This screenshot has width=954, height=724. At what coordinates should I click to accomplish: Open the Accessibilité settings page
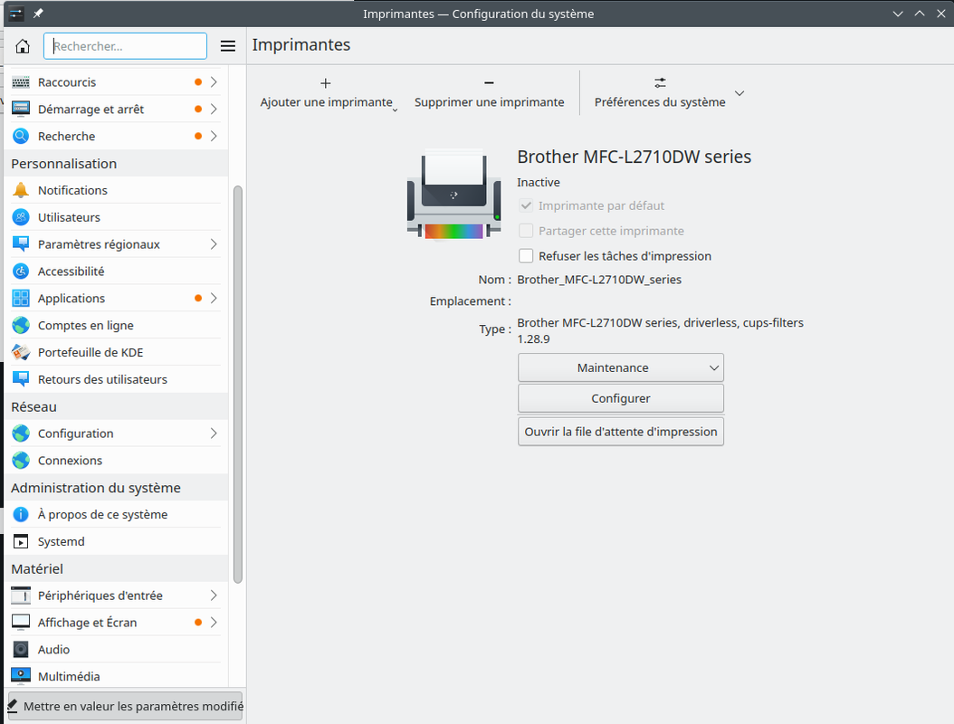(116, 271)
